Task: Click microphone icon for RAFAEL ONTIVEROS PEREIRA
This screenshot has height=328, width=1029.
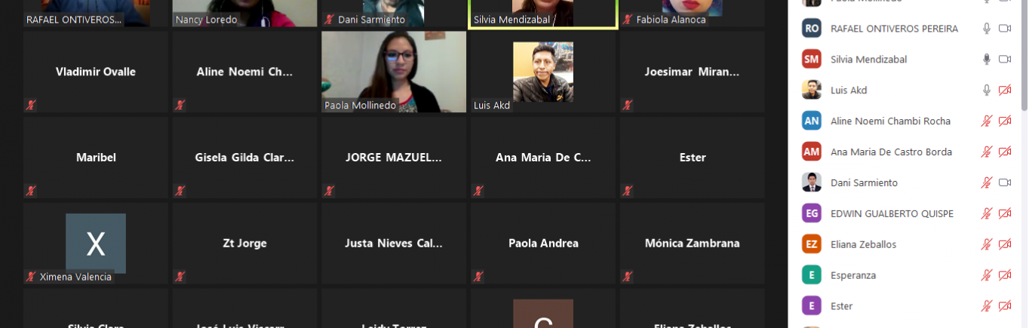Action: (x=986, y=29)
